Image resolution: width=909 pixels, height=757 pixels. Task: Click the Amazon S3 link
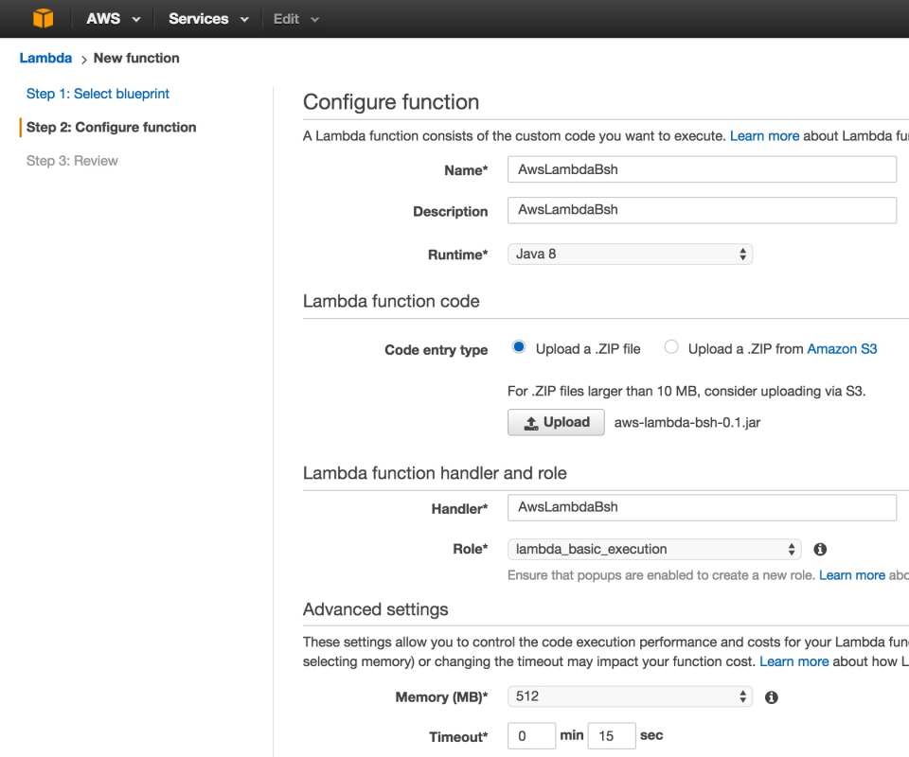tap(842, 348)
